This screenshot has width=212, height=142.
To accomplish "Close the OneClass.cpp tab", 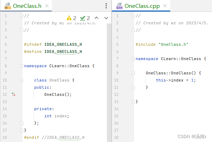I will click(x=165, y=6).
